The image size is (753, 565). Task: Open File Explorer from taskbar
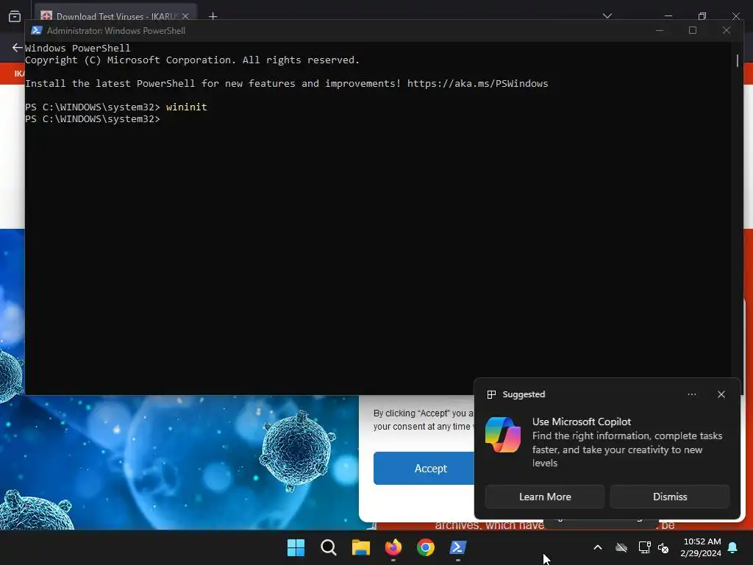click(360, 547)
